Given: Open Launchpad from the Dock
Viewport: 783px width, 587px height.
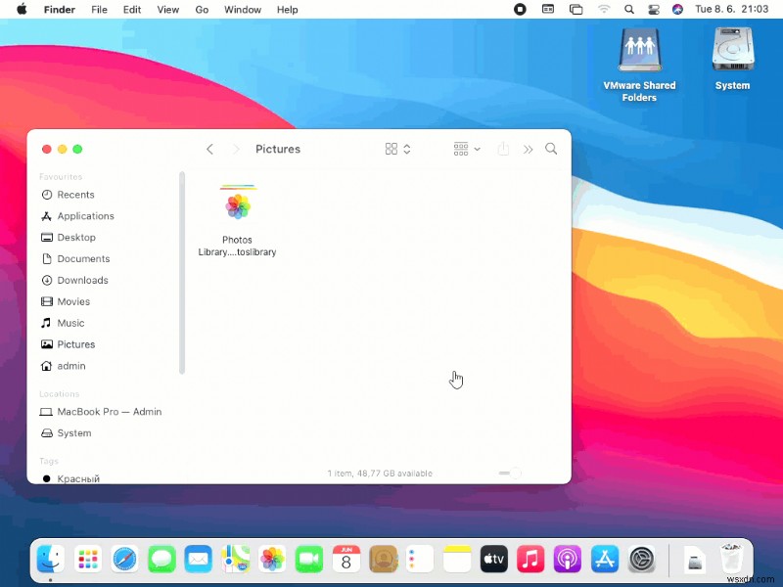Looking at the screenshot, I should [x=88, y=559].
